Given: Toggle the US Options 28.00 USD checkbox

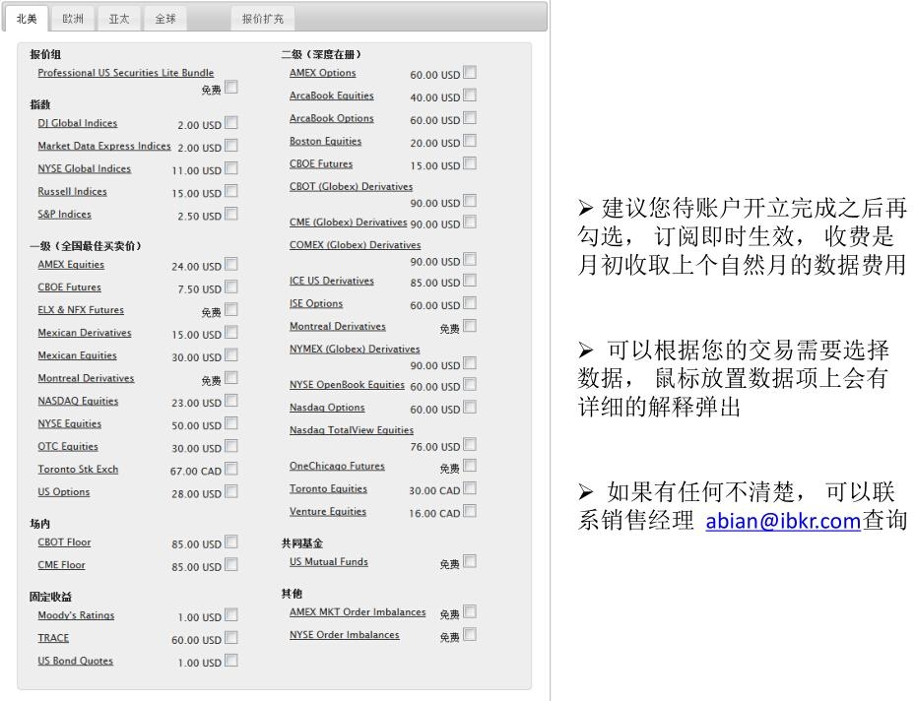Looking at the screenshot, I should (x=231, y=491).
